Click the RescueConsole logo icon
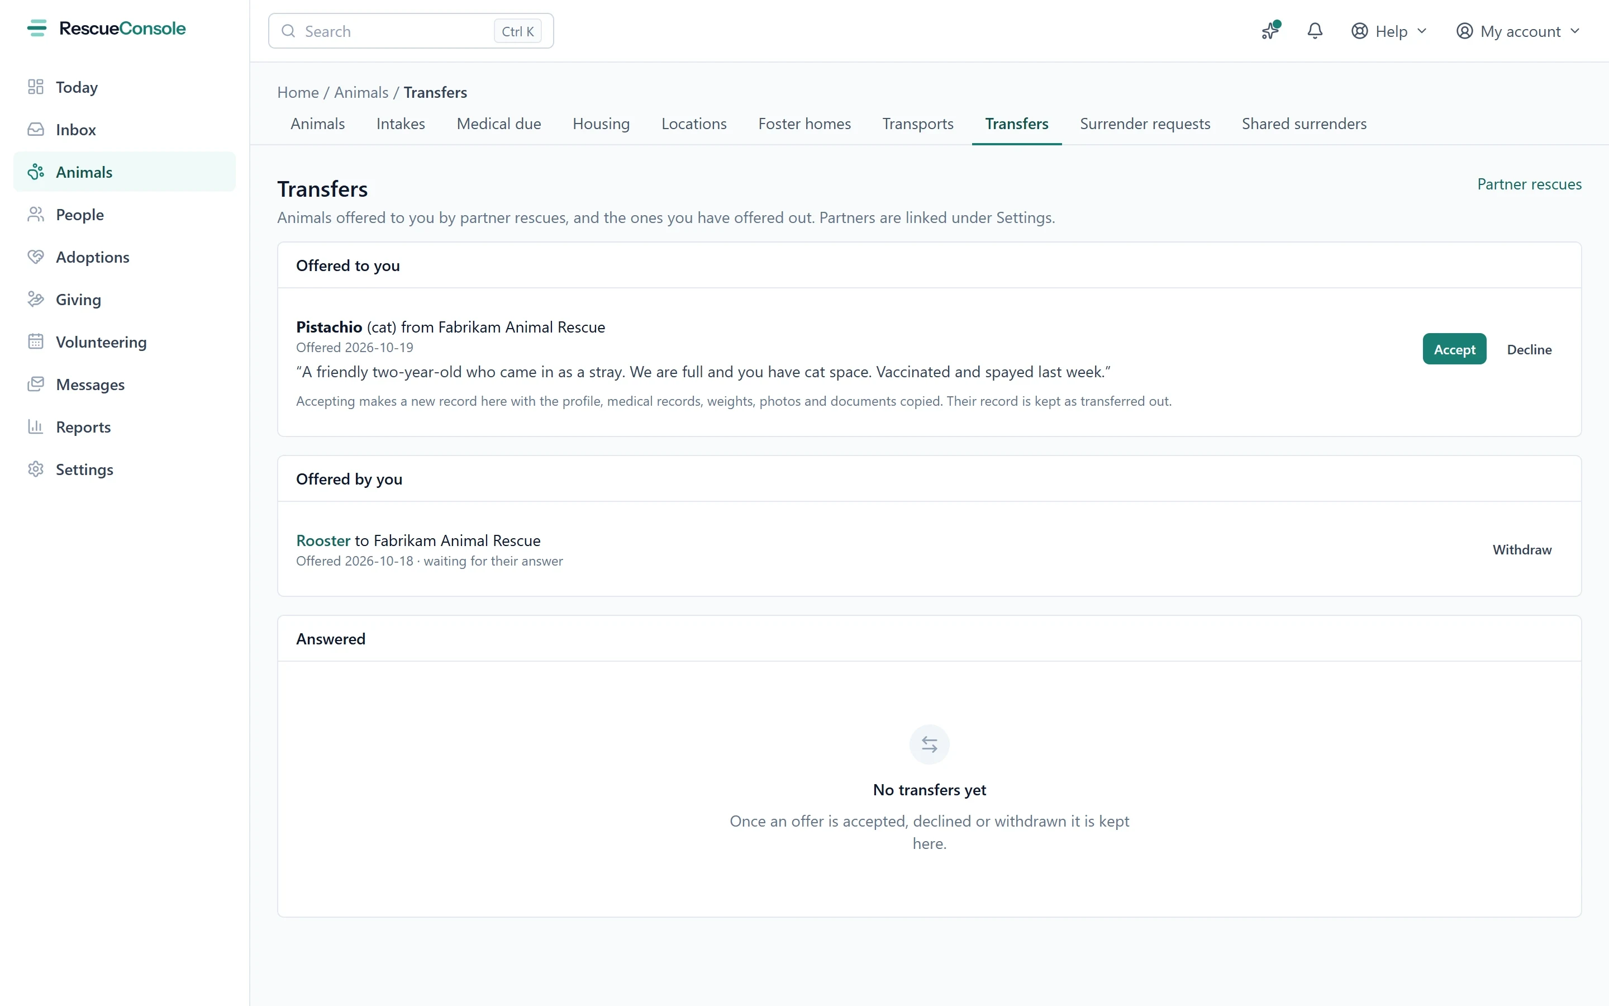 [37, 28]
